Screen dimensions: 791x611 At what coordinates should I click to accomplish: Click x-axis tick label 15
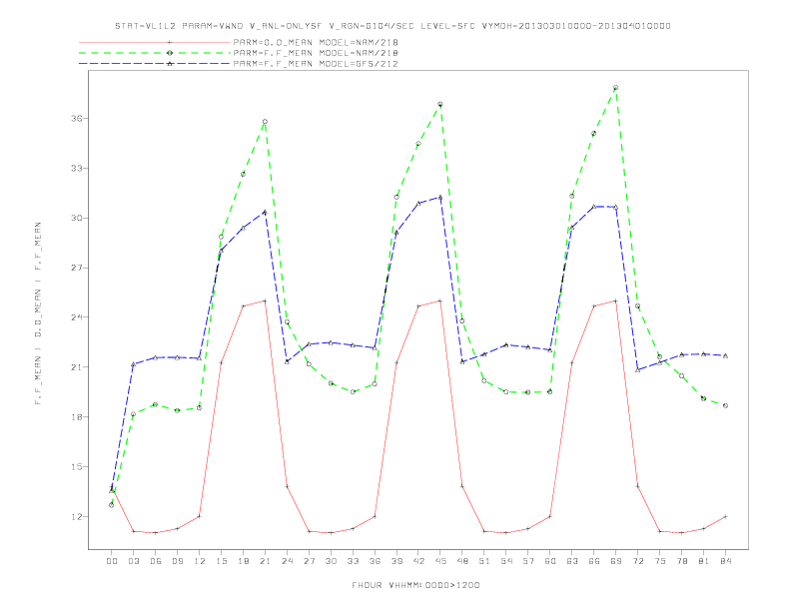tap(221, 561)
